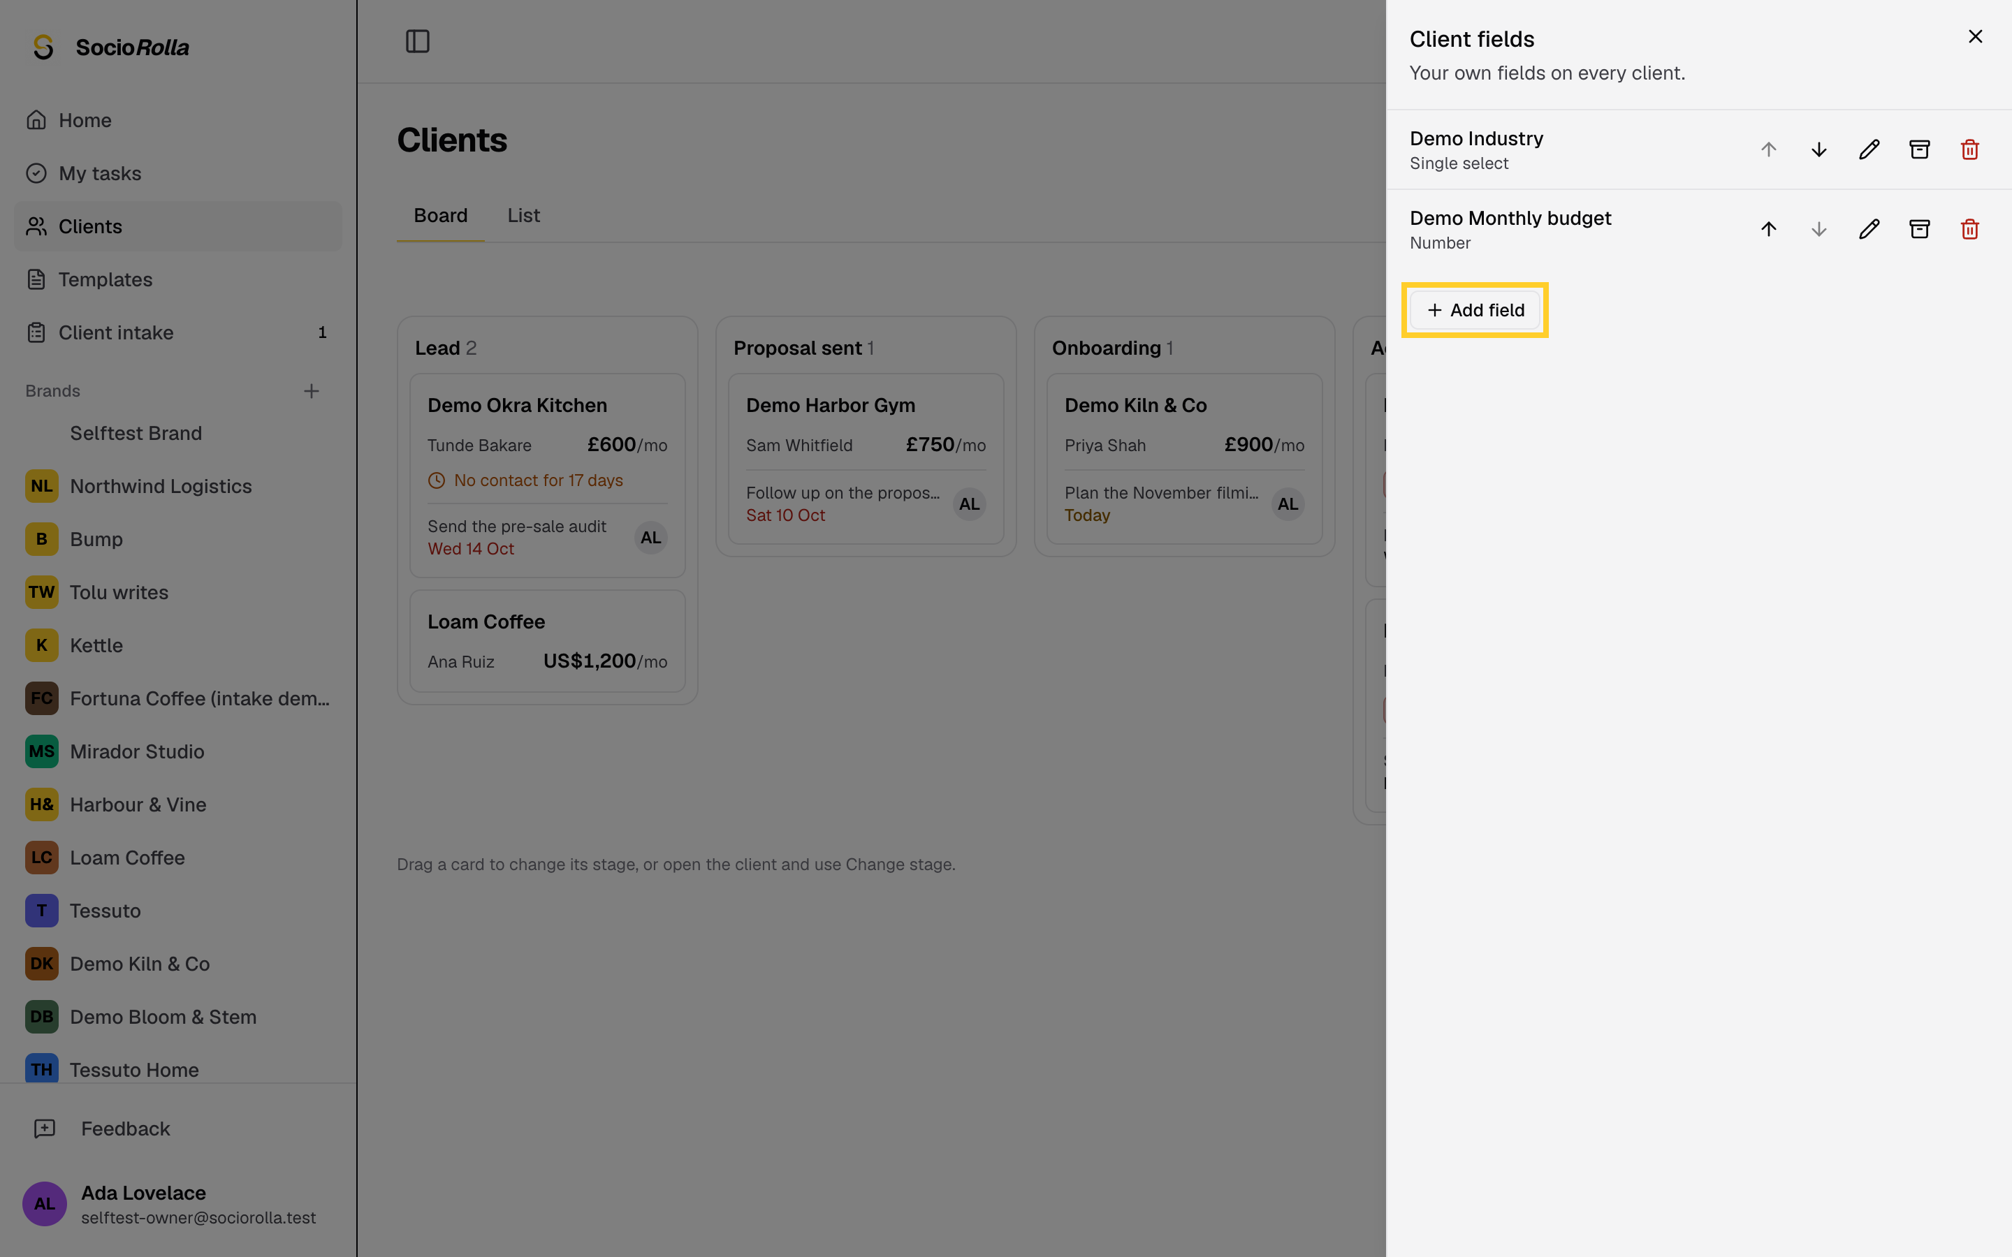Open Feedback from the sidebar
2012x1257 pixels.
(x=178, y=1128)
